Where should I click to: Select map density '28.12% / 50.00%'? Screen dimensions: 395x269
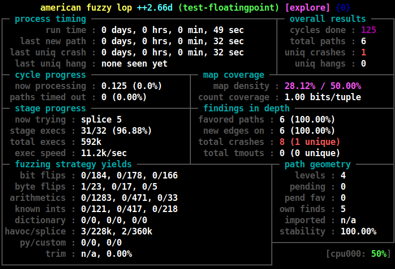point(323,86)
